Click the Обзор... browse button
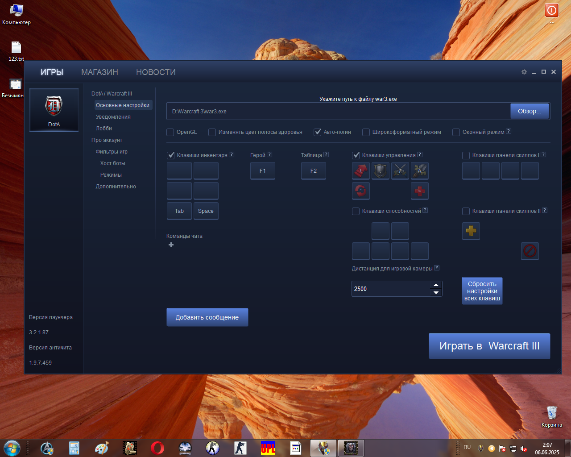This screenshot has height=457, width=571. (x=530, y=111)
